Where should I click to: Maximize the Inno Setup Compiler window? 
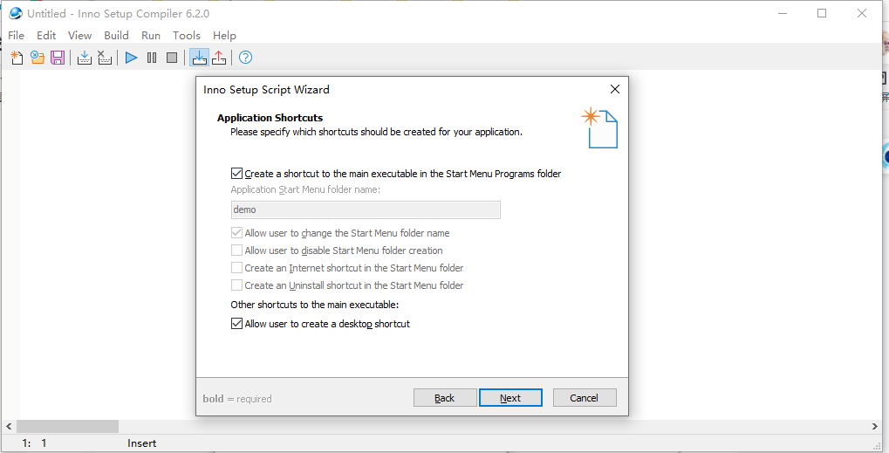[x=822, y=13]
